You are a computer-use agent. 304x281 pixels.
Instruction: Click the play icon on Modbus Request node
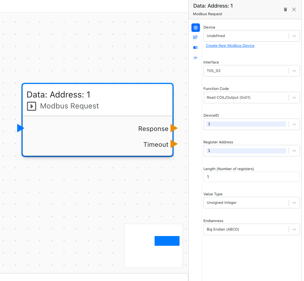click(x=32, y=106)
